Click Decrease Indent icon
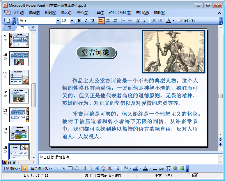The width and height of the screenshot is (225, 181). (x=153, y=21)
